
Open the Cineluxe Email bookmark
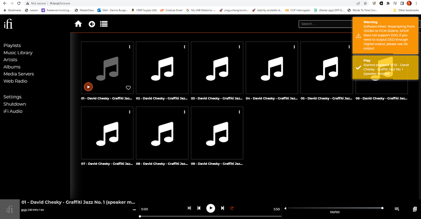pyautogui.click(x=171, y=10)
